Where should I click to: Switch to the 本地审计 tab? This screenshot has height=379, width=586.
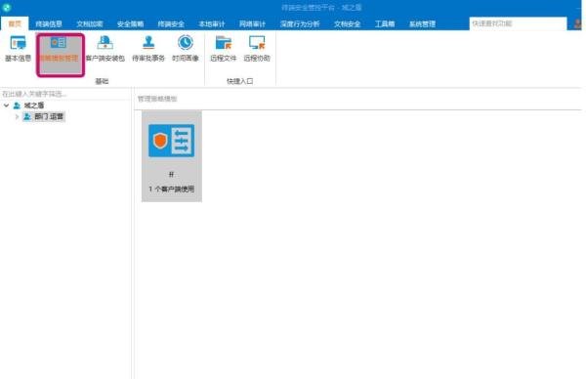coord(212,23)
